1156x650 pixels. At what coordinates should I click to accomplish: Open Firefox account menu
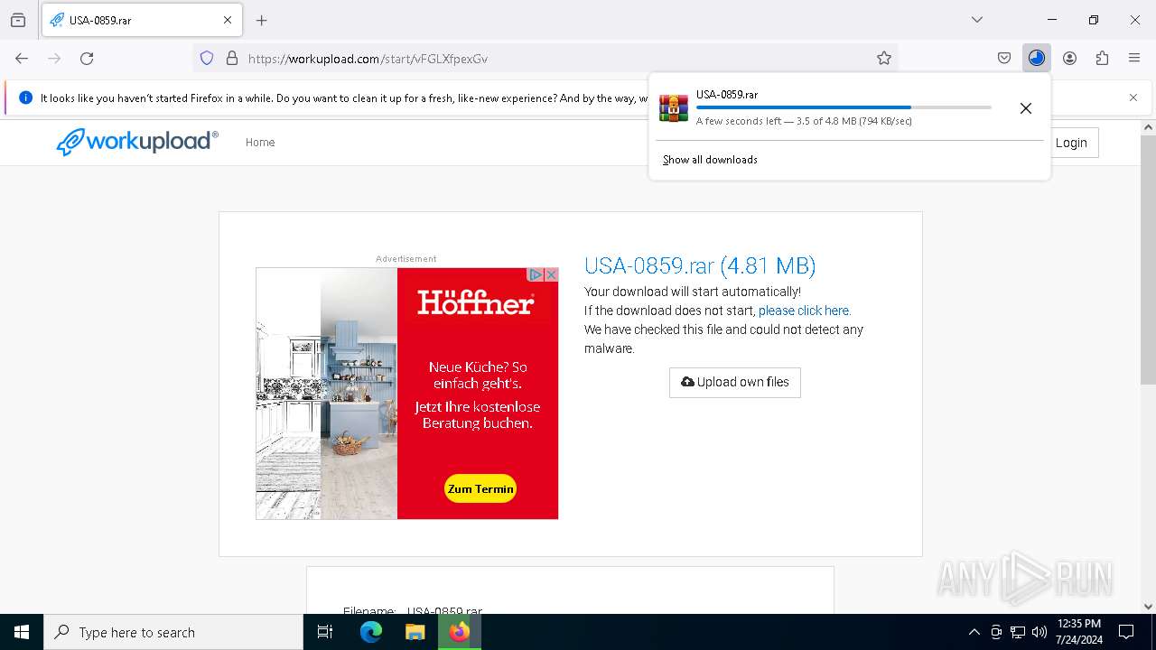coord(1069,58)
